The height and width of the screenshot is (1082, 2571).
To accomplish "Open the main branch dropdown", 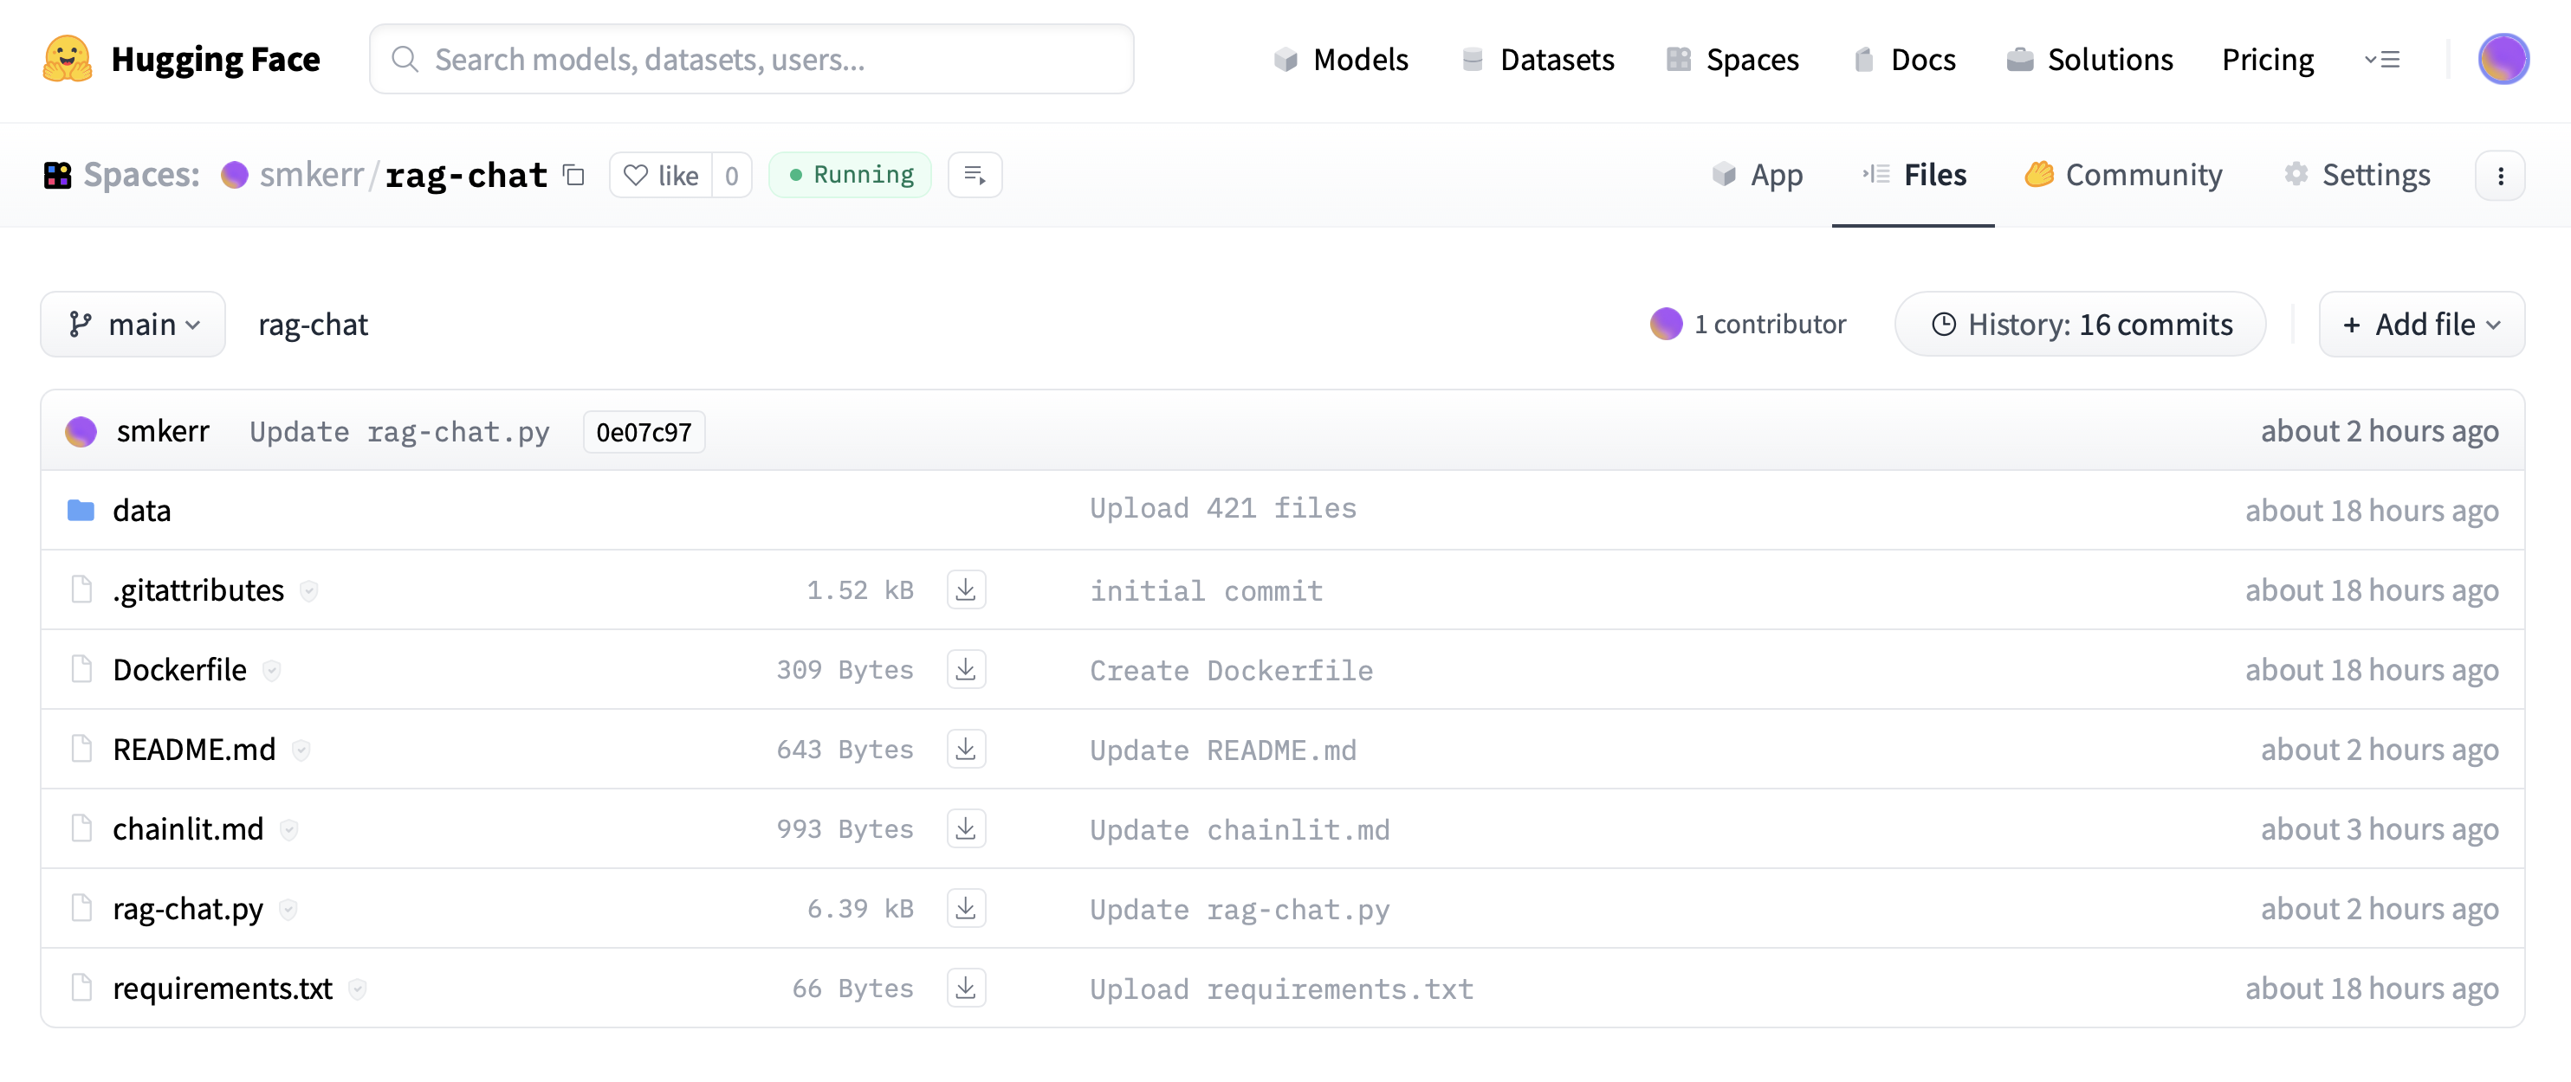I will coord(133,324).
